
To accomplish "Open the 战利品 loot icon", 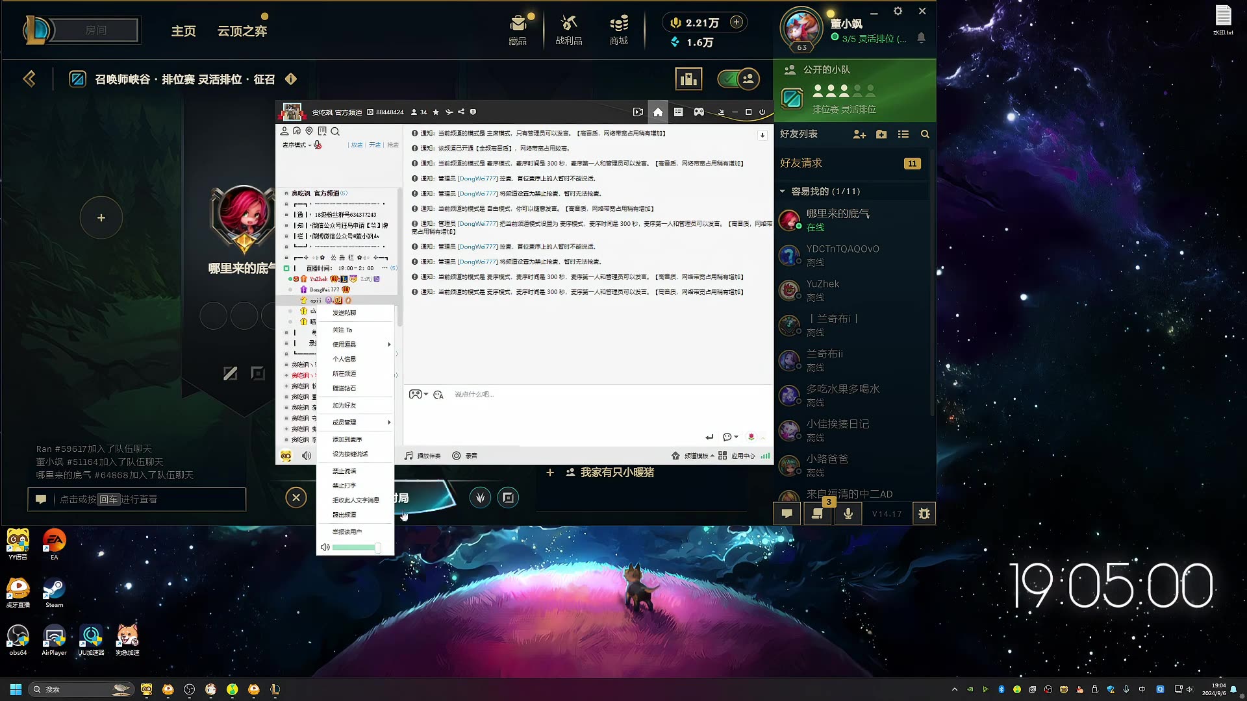I will pyautogui.click(x=568, y=31).
